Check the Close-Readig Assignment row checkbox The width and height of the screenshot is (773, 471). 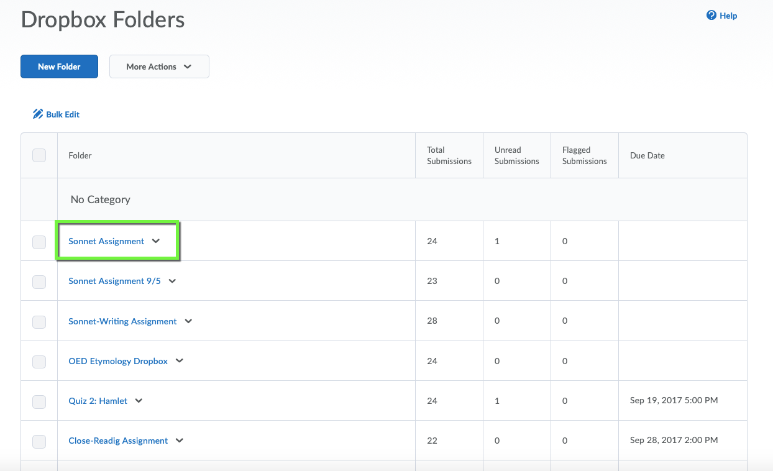tap(39, 441)
